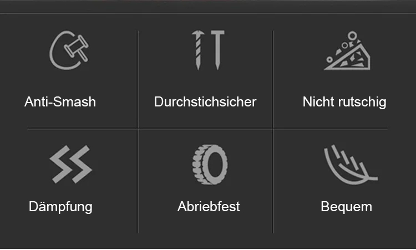The height and width of the screenshot is (250, 416).
Task: Click the straight nail icon
Action: (218, 50)
